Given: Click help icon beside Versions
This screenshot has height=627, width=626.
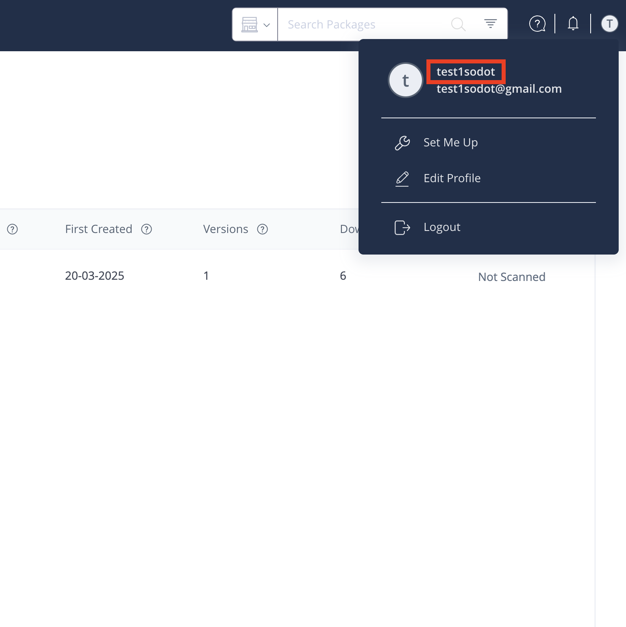Looking at the screenshot, I should [263, 229].
